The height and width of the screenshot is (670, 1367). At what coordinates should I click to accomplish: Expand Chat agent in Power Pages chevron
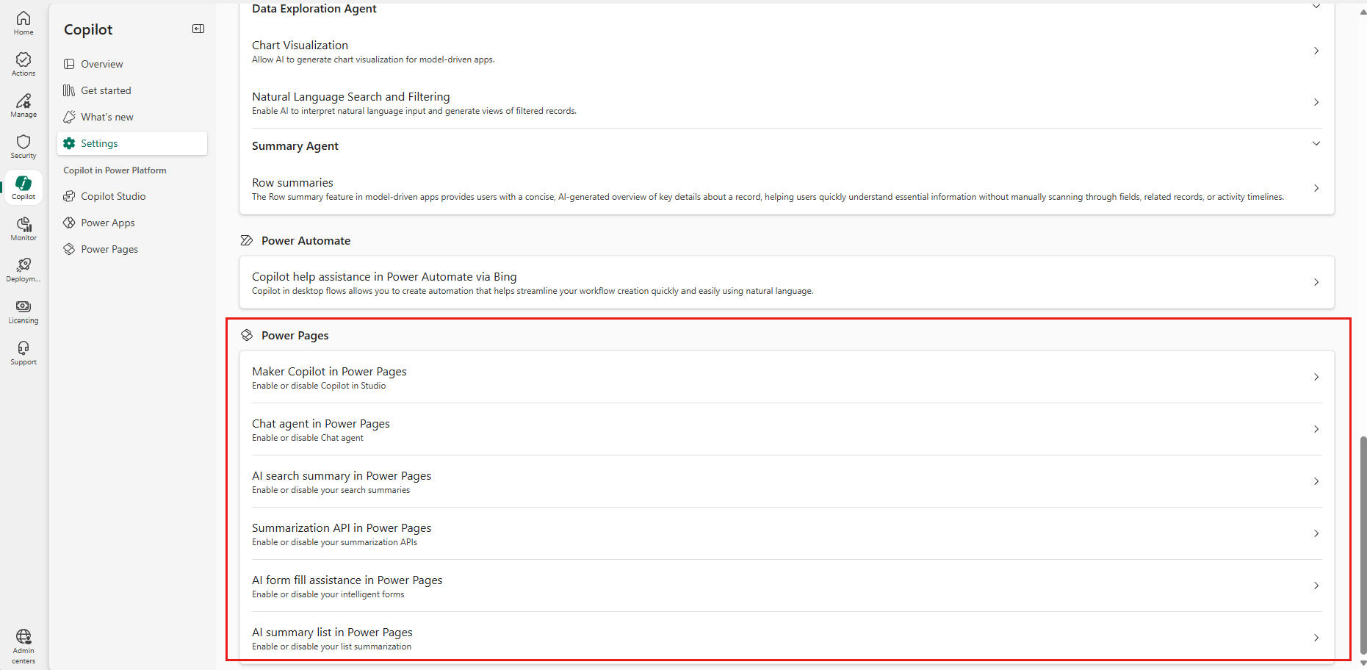point(1316,429)
